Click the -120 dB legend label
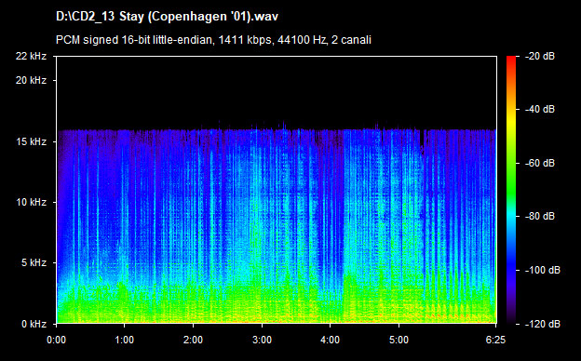The height and width of the screenshot is (361, 581). click(543, 324)
